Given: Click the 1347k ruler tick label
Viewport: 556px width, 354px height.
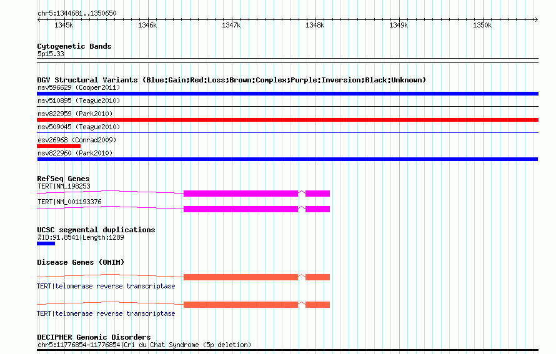Looking at the screenshot, I should pyautogui.click(x=231, y=25).
